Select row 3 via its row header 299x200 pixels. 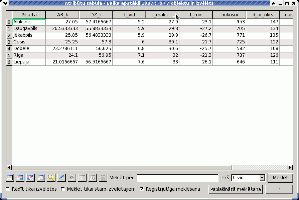coord(9,42)
